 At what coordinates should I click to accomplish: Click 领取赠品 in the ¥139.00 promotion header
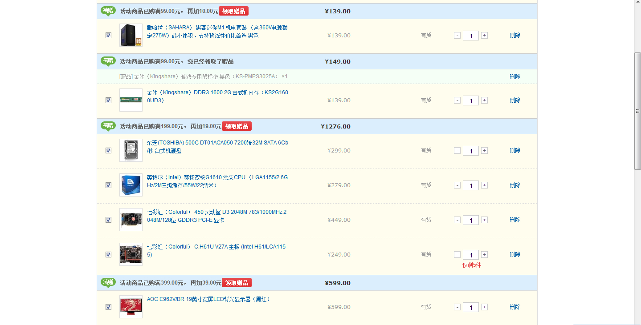point(233,11)
